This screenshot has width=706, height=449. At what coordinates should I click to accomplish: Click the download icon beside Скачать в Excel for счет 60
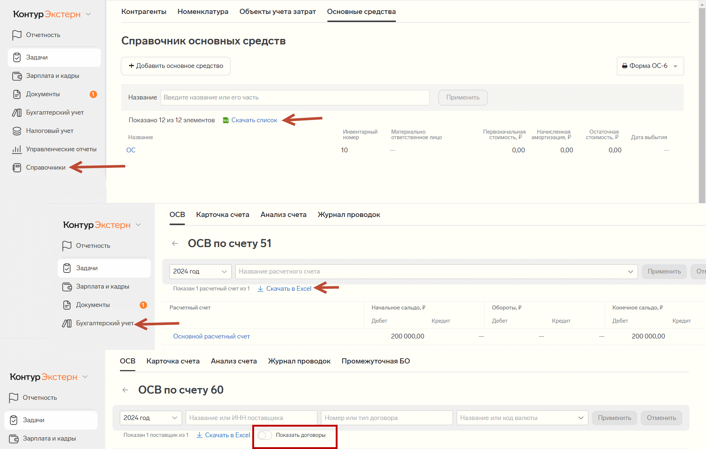click(x=199, y=435)
